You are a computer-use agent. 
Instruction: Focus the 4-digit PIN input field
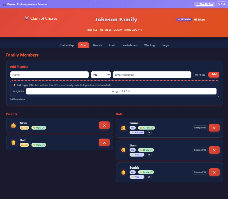pos(121,91)
